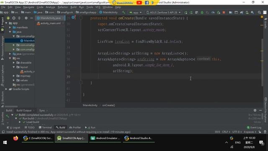Open the 4: Run tool window
Image resolution: width=268 pixels, height=151 pixels.
90,128
